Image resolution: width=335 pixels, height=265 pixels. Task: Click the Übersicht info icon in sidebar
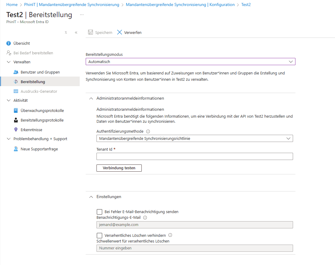point(9,43)
